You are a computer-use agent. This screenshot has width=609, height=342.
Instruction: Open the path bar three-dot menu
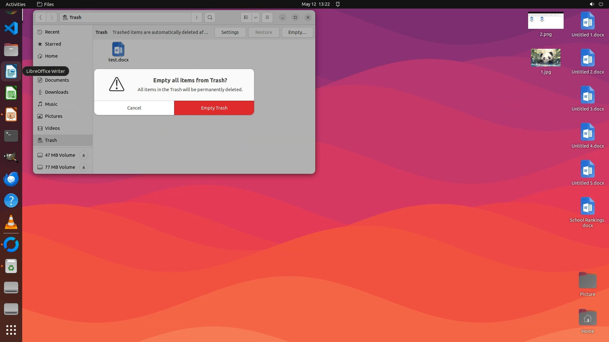click(x=197, y=17)
